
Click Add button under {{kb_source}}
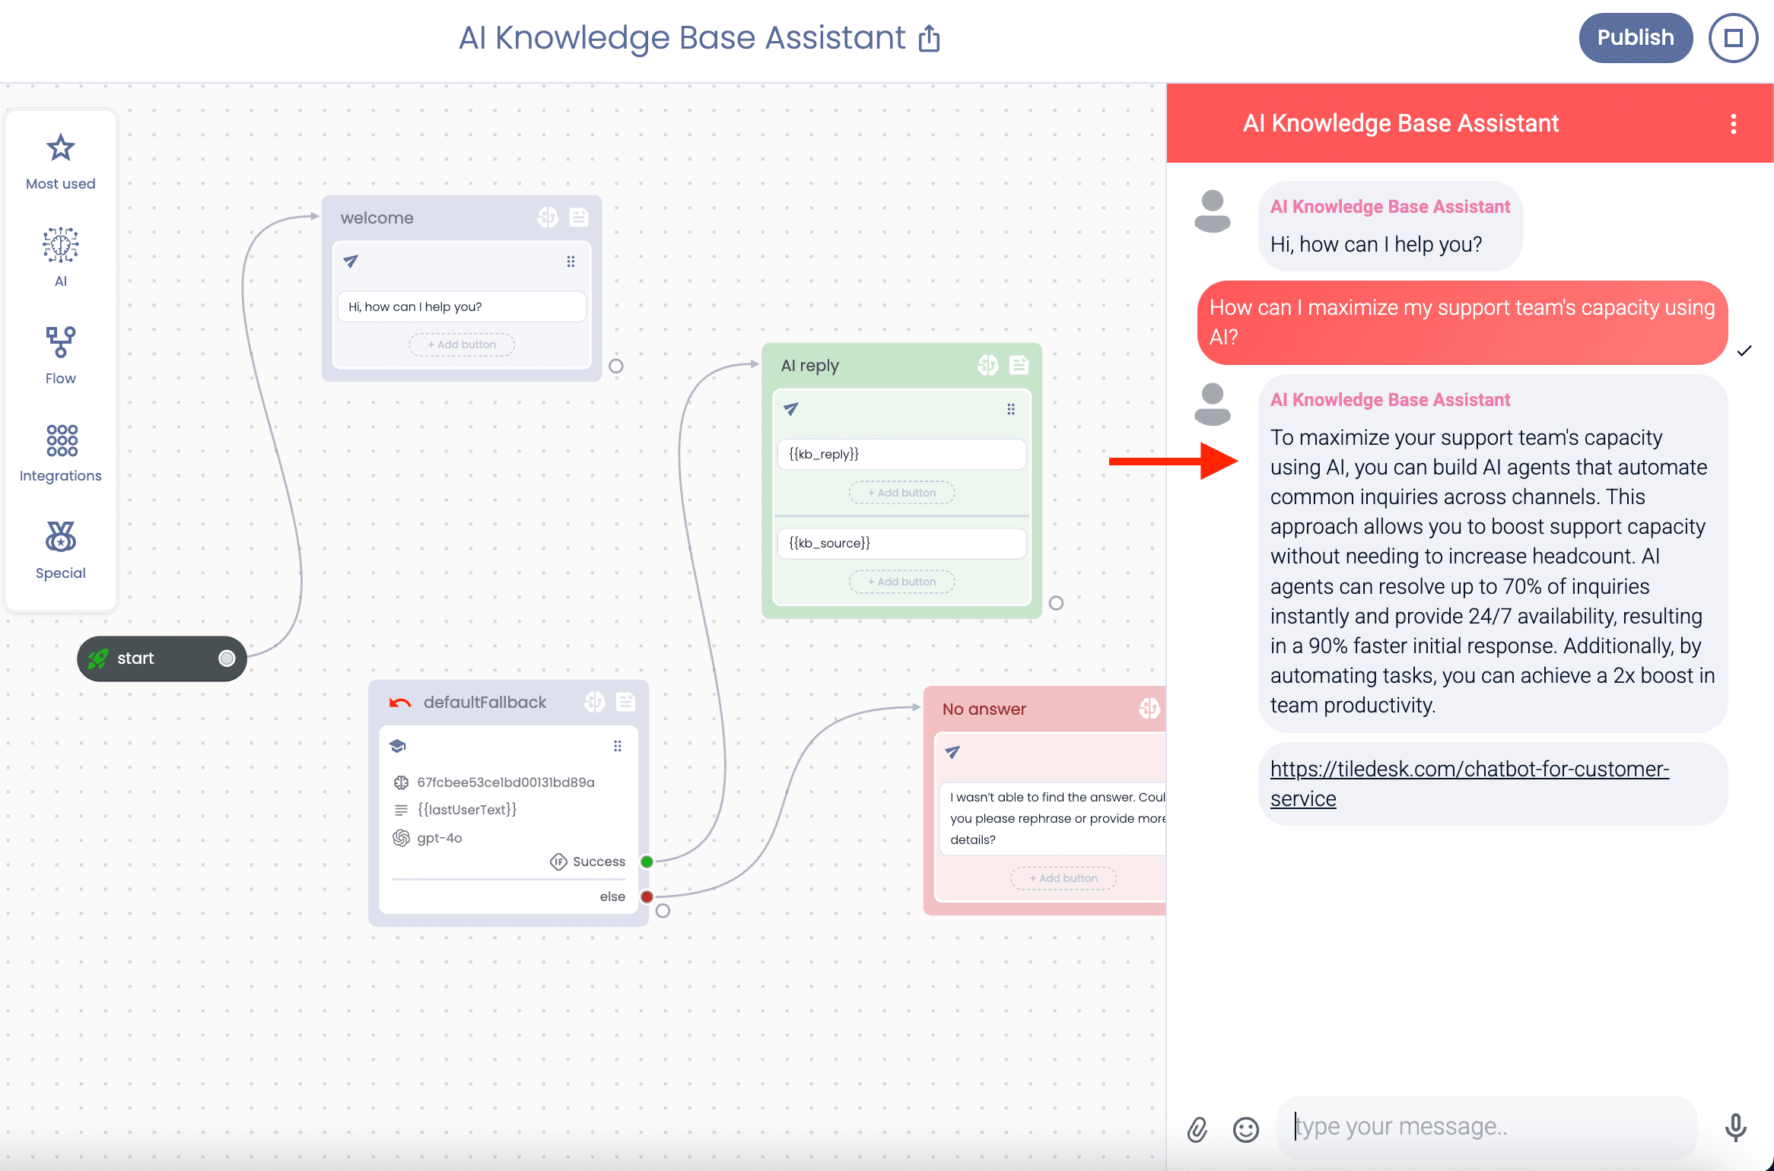point(902,582)
